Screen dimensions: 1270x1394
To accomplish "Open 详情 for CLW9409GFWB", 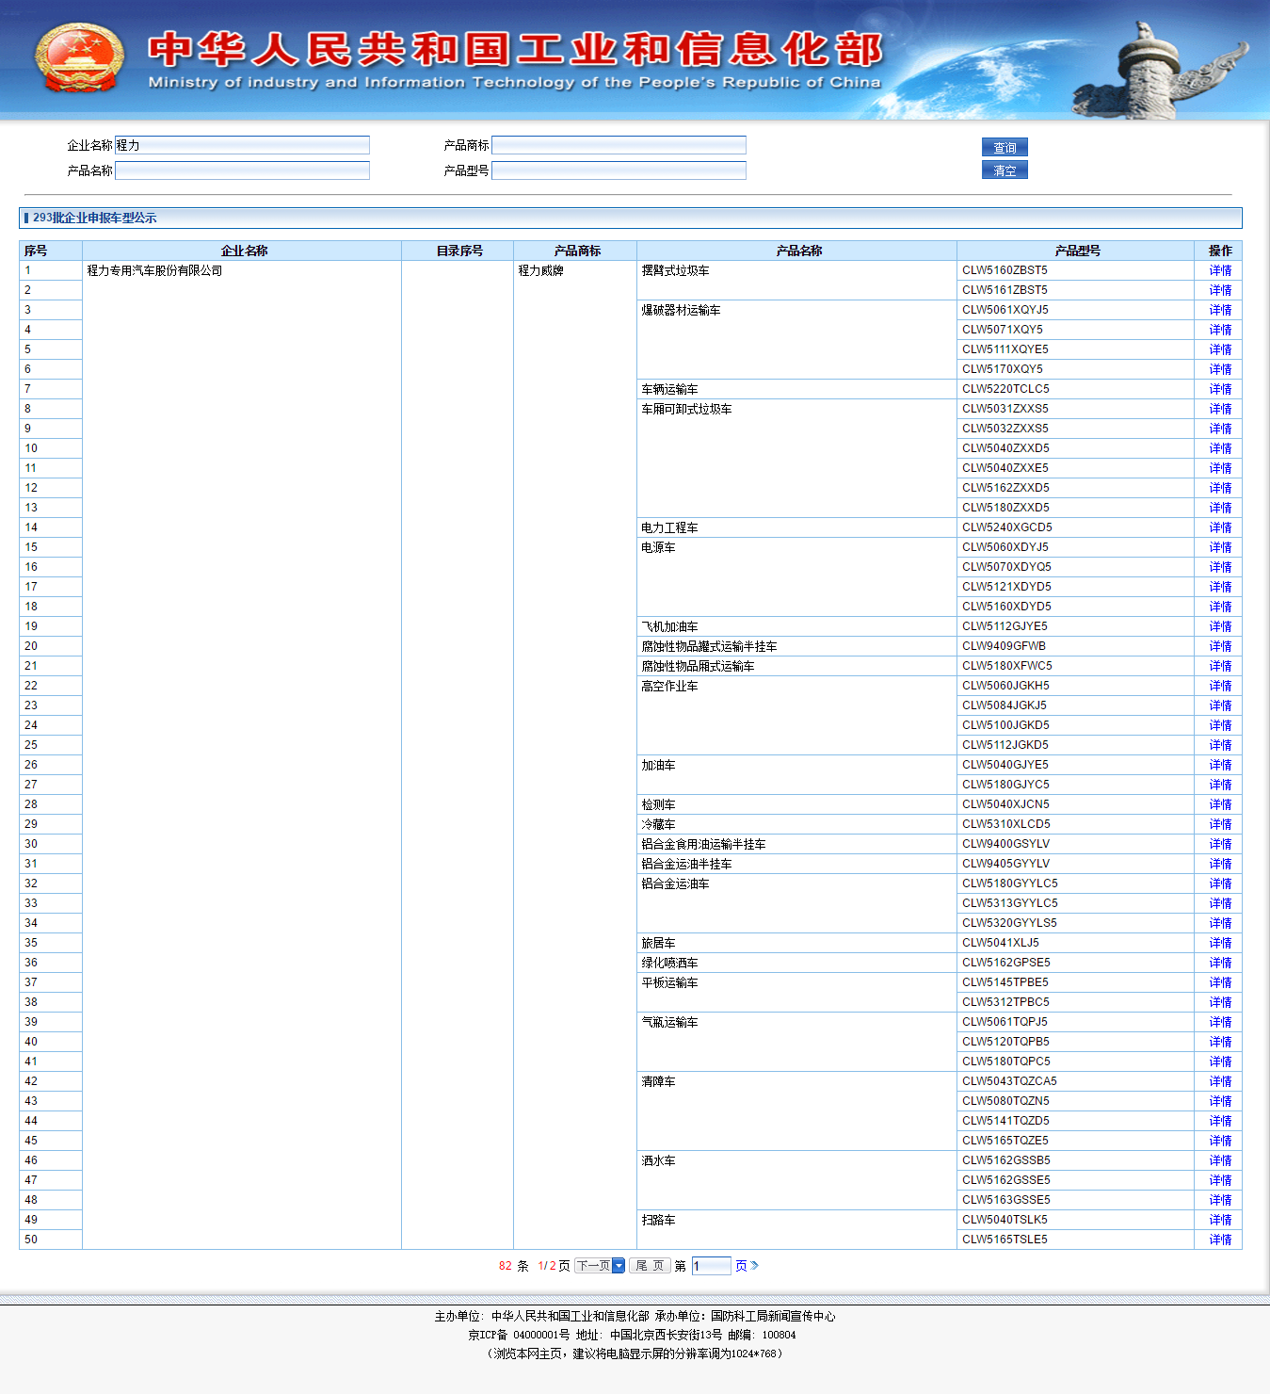I will [x=1220, y=646].
